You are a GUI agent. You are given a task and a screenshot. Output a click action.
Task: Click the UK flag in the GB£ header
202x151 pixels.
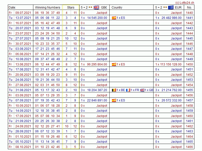(x=96, y=7)
